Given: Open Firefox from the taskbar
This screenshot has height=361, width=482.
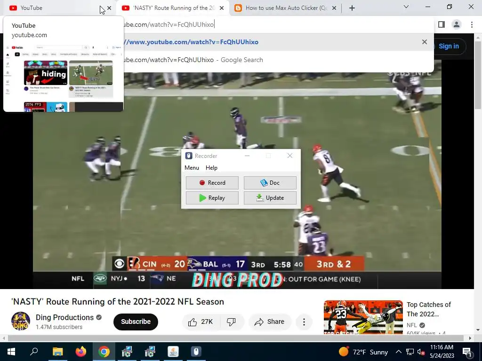Looking at the screenshot, I should (x=81, y=352).
